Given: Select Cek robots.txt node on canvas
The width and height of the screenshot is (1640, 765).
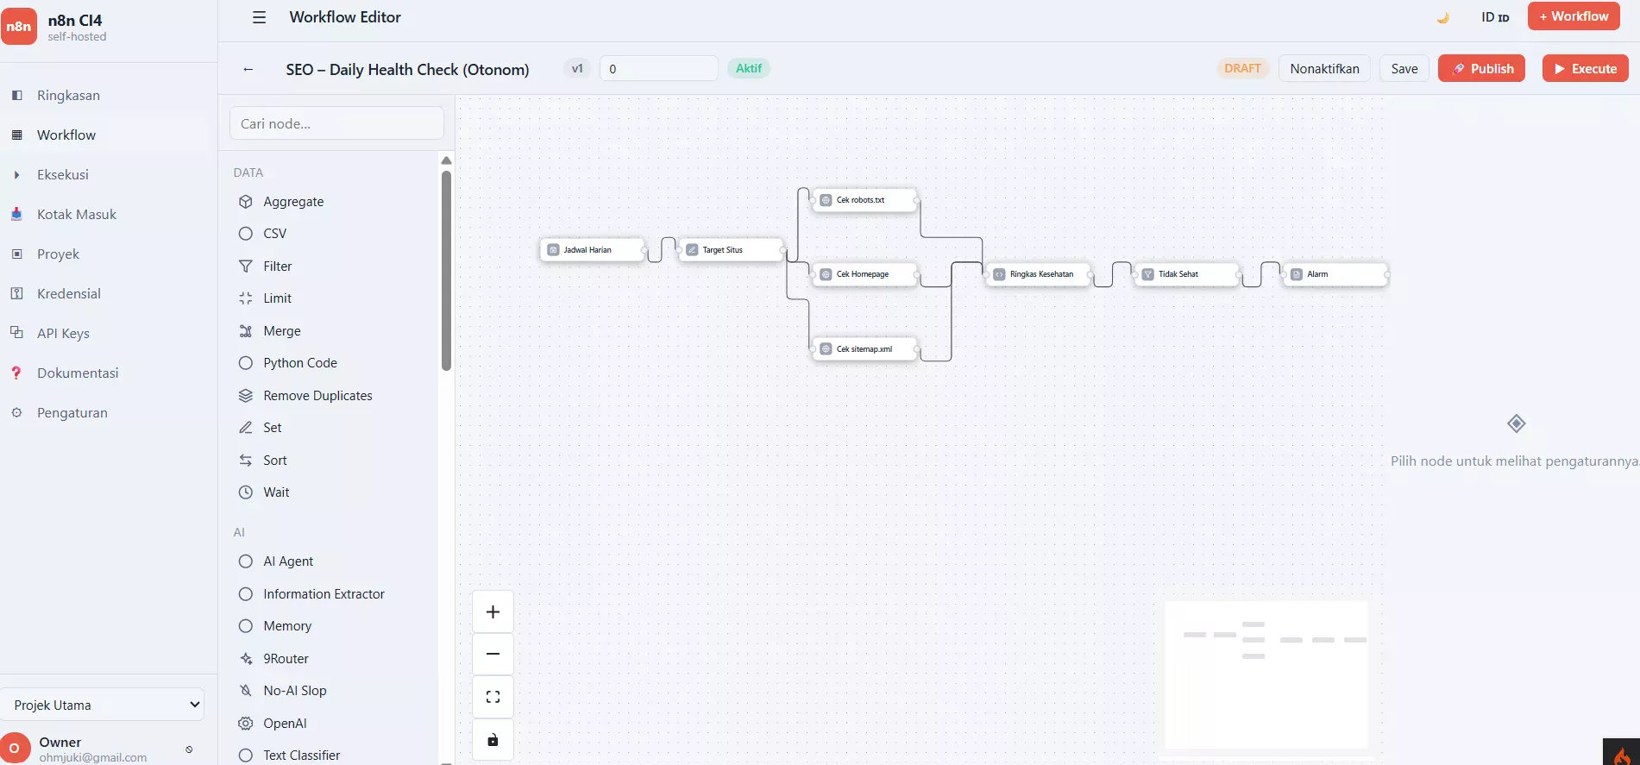Looking at the screenshot, I should pyautogui.click(x=864, y=199).
